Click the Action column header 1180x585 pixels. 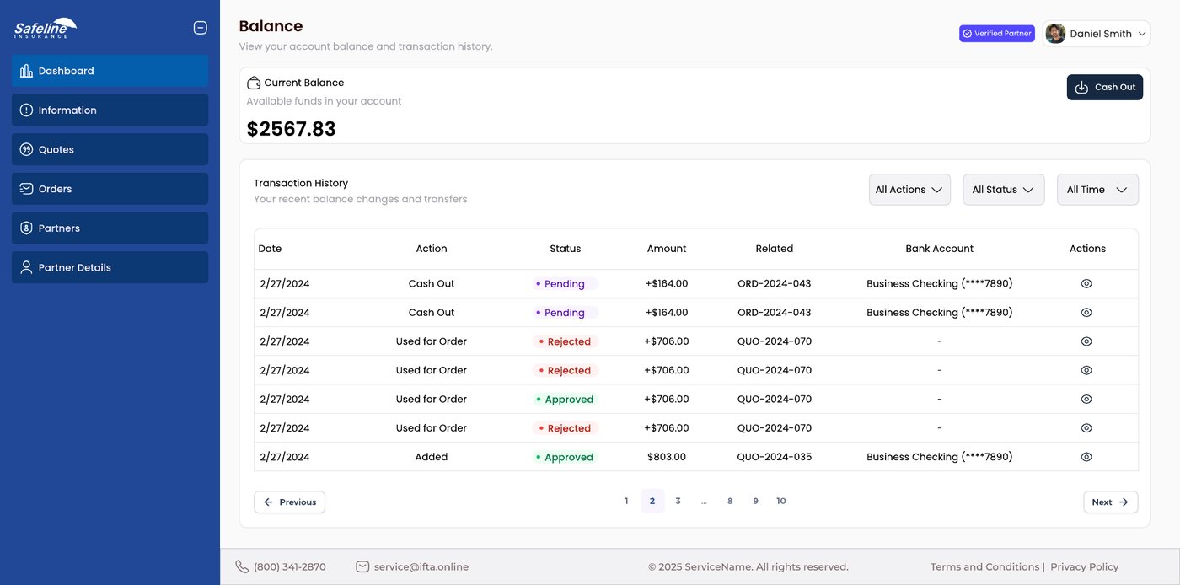432,249
